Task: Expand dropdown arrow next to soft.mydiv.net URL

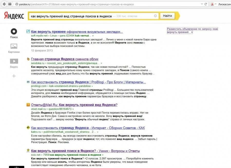Action: click(x=93, y=36)
